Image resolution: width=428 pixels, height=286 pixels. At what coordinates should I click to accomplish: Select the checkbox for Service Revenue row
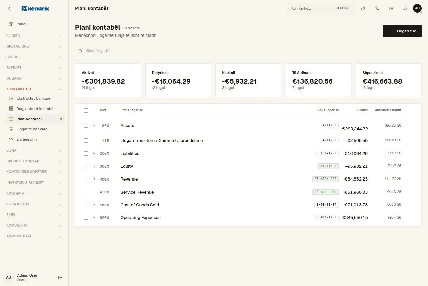[86, 192]
